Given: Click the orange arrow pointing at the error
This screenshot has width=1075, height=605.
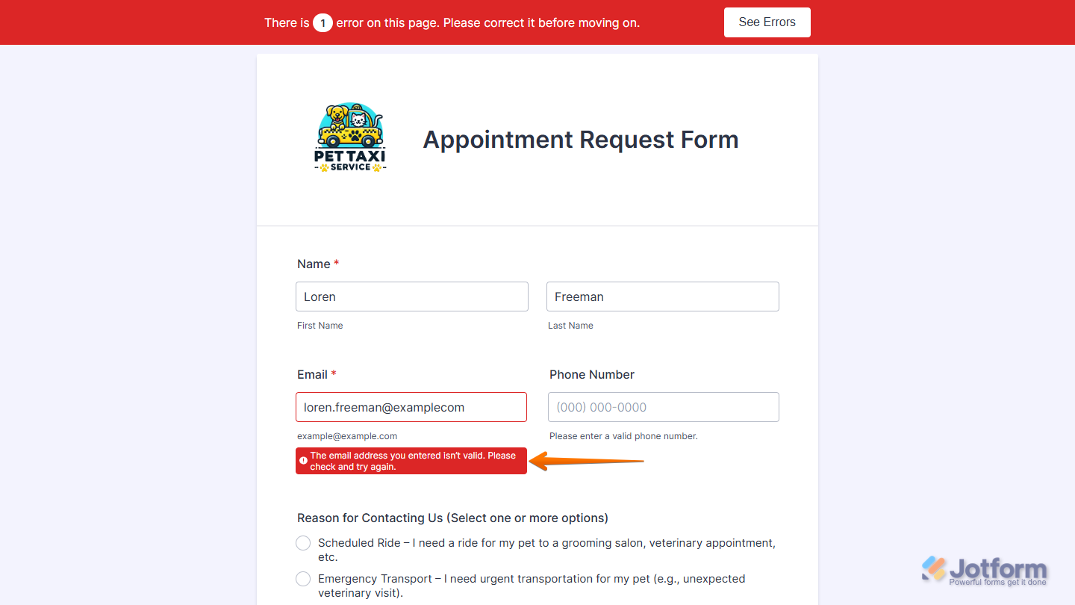Looking at the screenshot, I should click(590, 461).
